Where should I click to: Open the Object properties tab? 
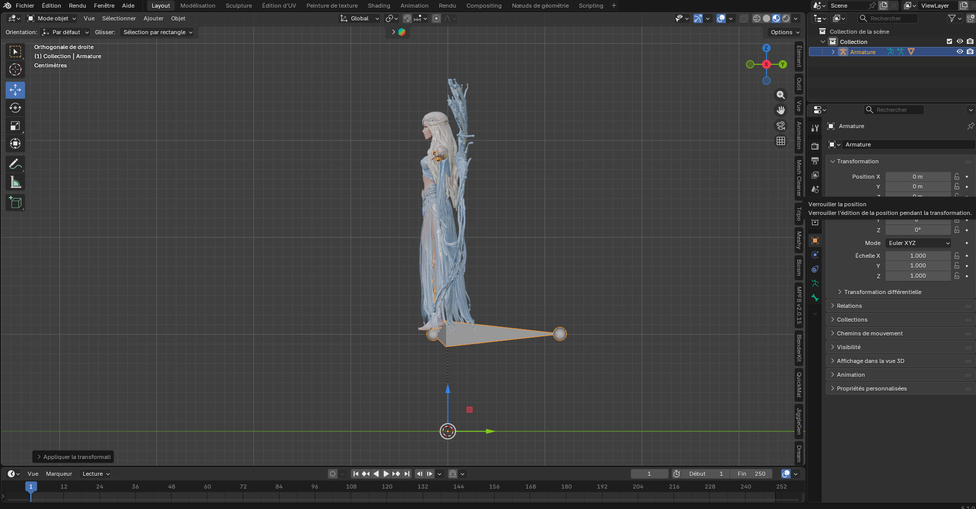815,240
